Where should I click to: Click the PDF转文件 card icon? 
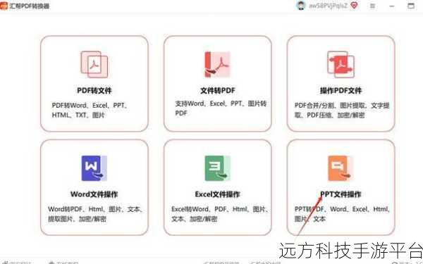[x=94, y=65]
